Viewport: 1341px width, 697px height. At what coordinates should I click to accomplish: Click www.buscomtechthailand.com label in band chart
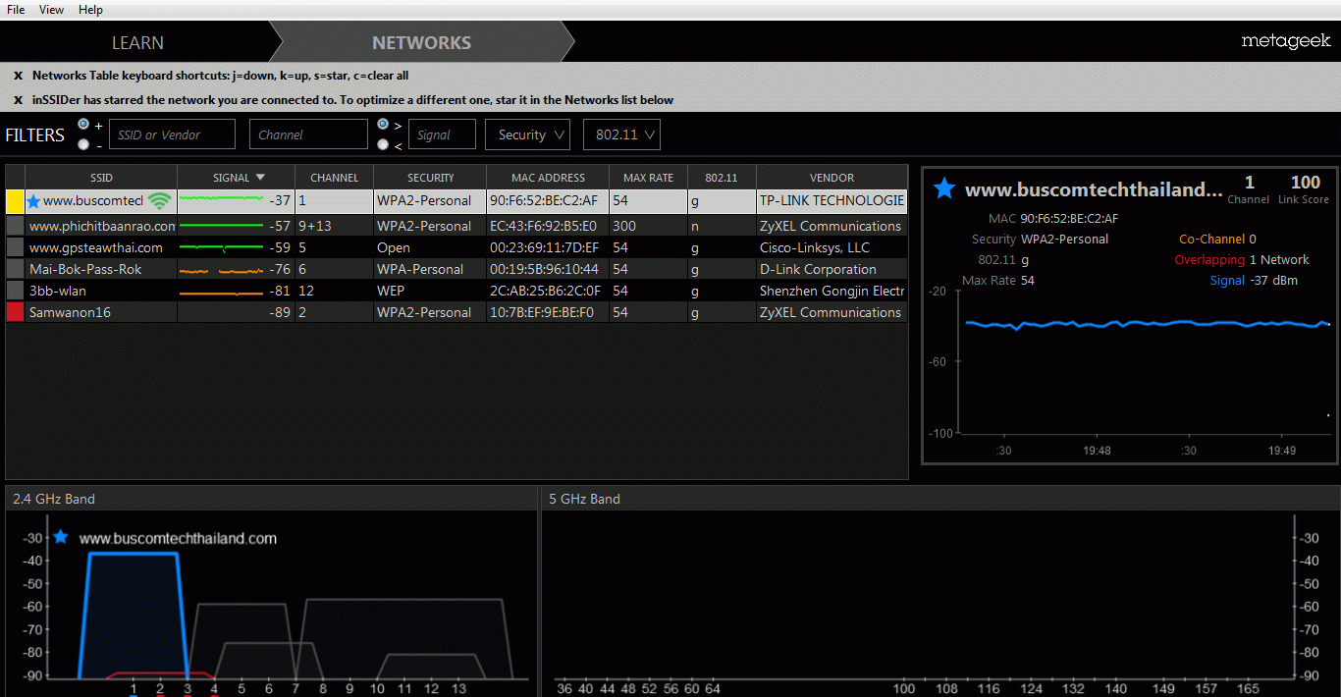178,538
